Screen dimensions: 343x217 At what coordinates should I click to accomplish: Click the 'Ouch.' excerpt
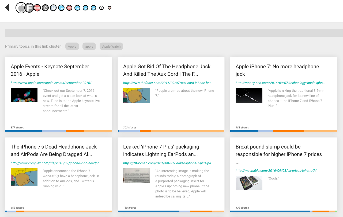(x=273, y=178)
